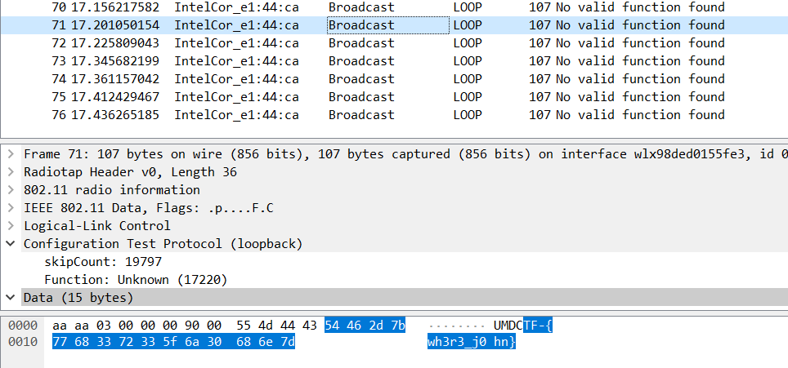The width and height of the screenshot is (788, 368).
Task: Click the LOOP protocol cell of packet 73
Action: [468, 61]
